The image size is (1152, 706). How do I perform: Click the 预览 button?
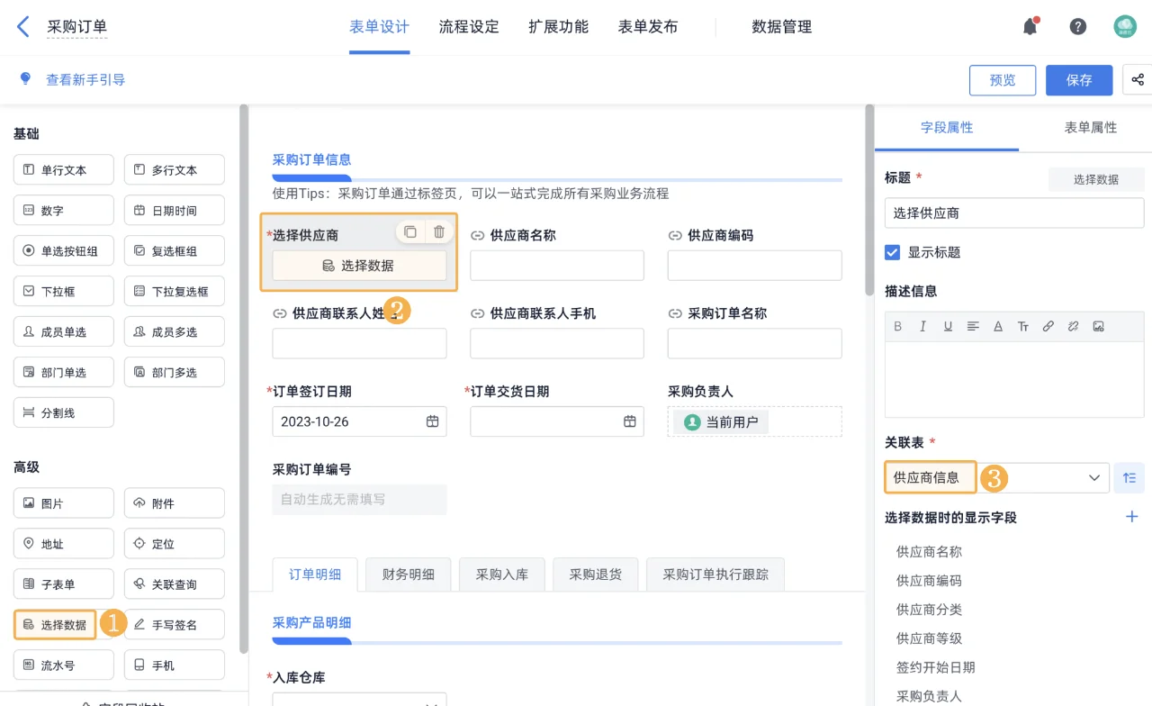tap(1002, 80)
